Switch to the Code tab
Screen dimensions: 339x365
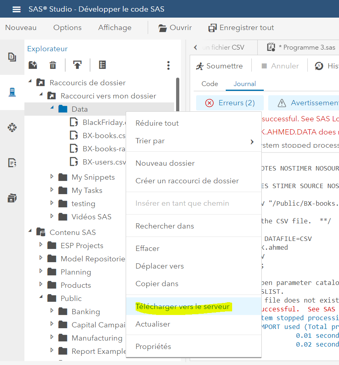coord(210,84)
